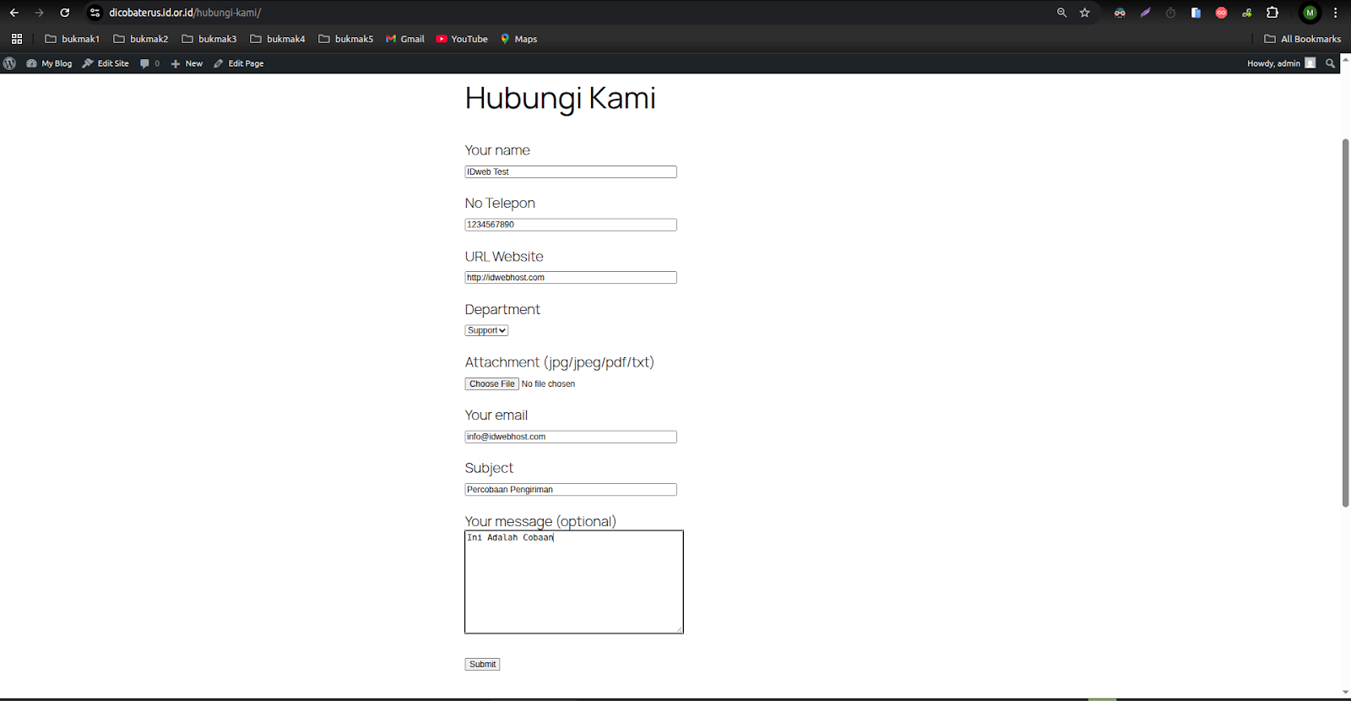Image resolution: width=1351 pixels, height=701 pixels.
Task: Open the Chrome three-dot menu
Action: click(x=1335, y=13)
